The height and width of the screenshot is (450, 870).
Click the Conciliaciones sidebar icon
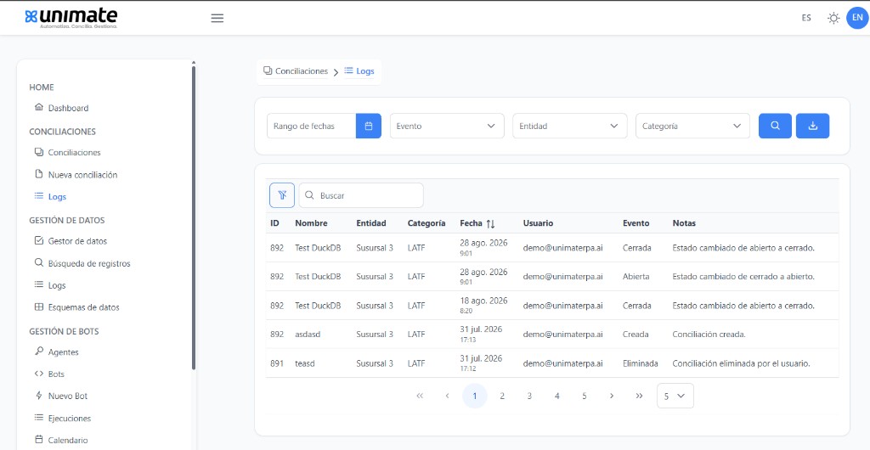point(39,152)
